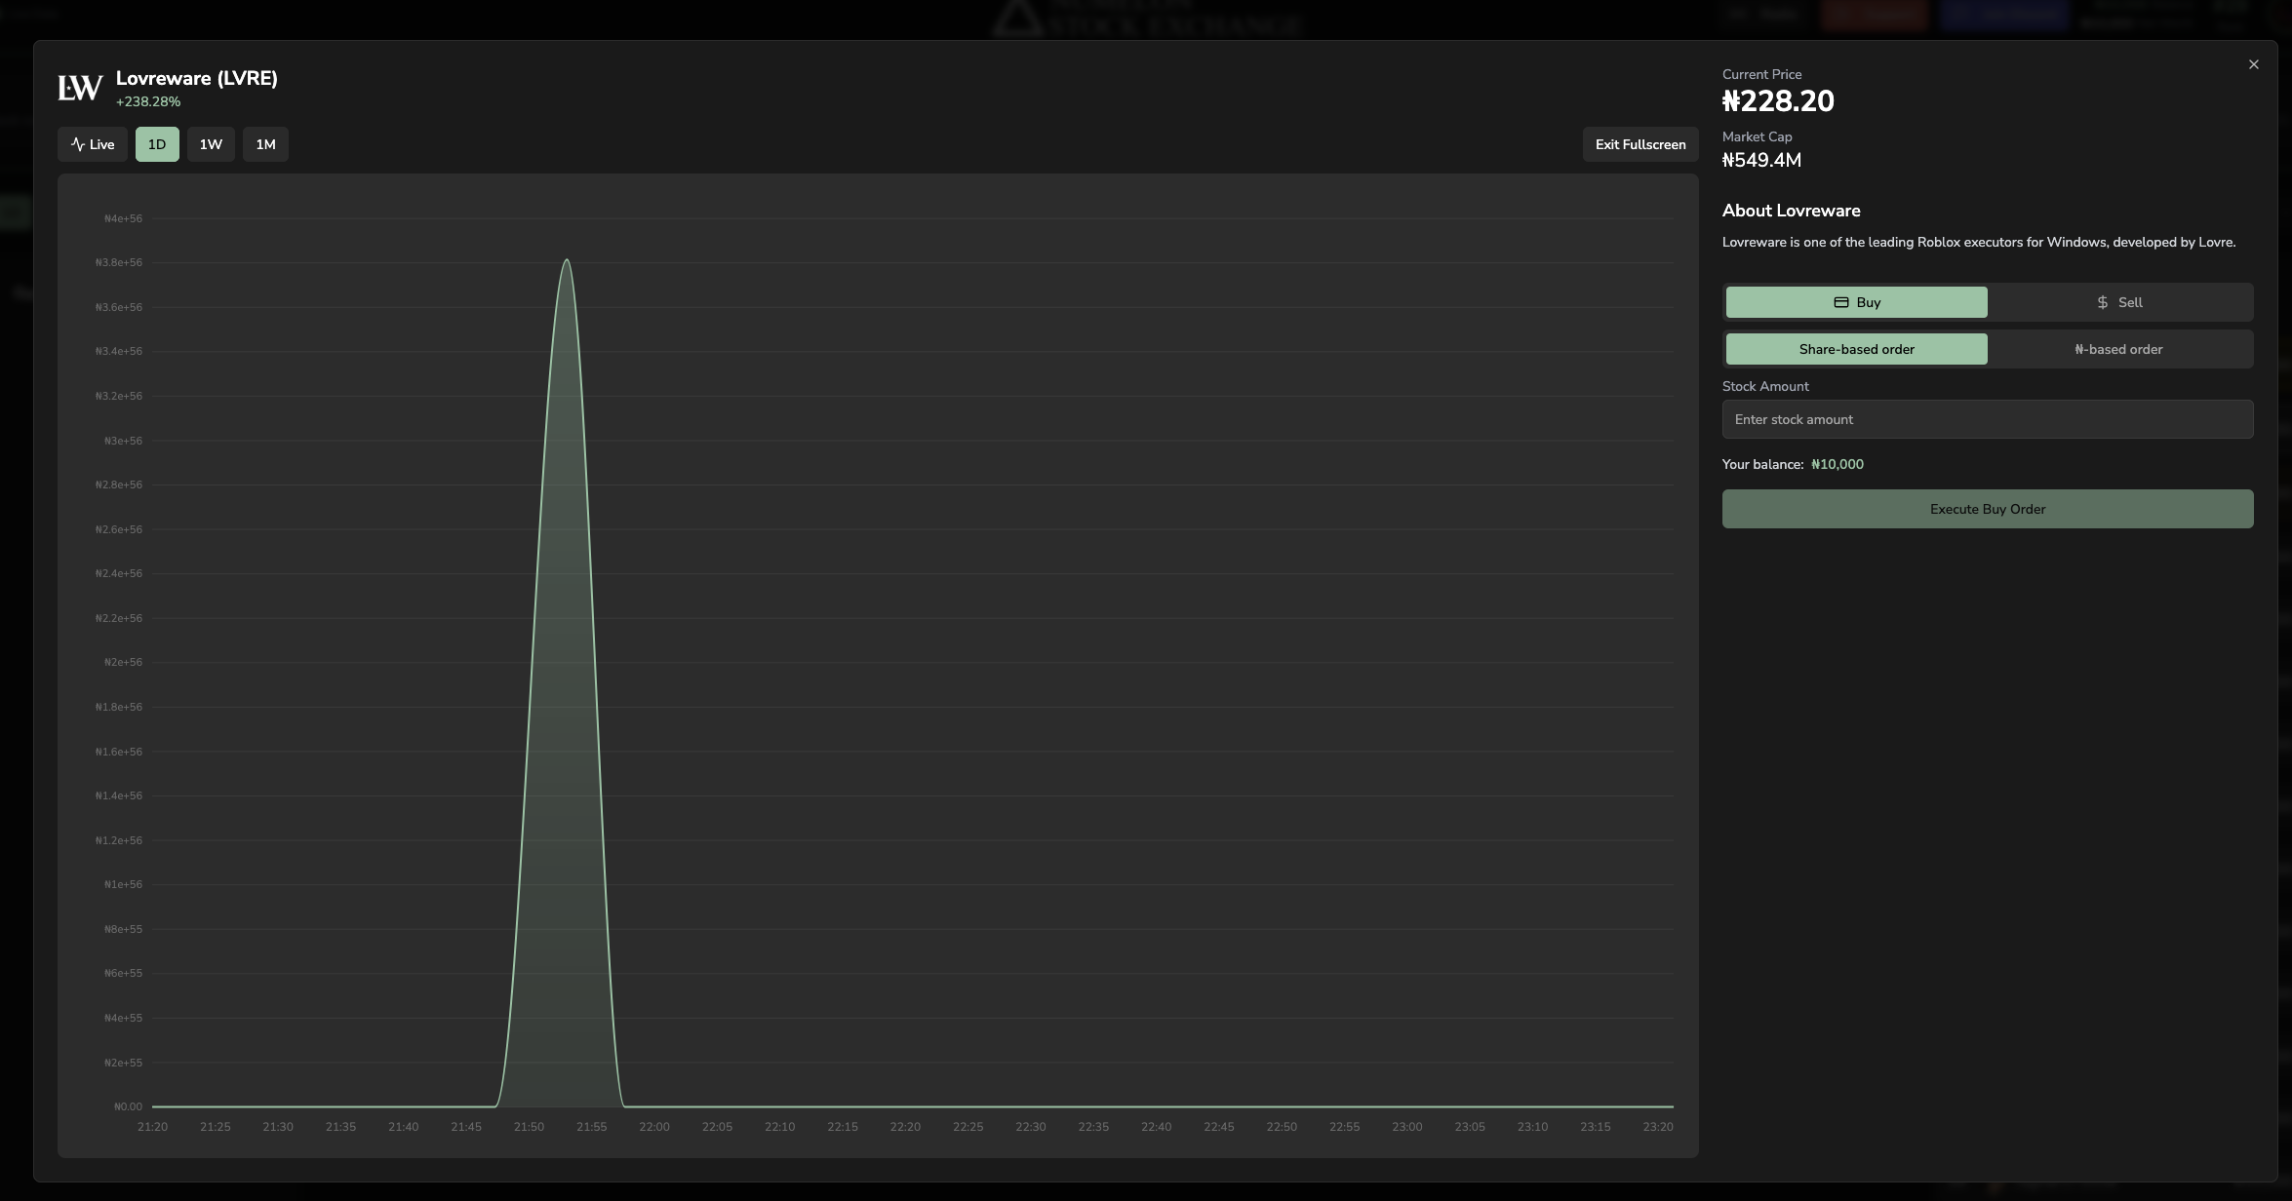
Task: Click the Stock Amount label
Action: (x=1765, y=386)
